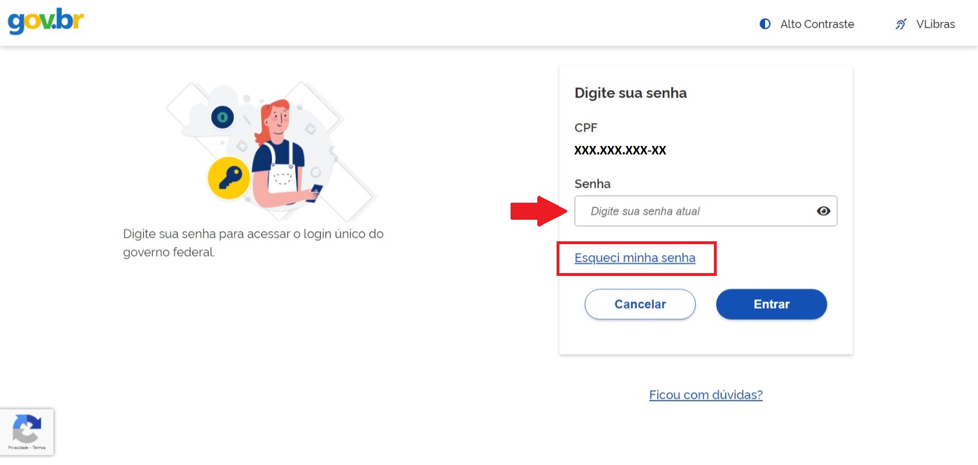Open the 'Ficou com dúvidas?' help link
Image resolution: width=978 pixels, height=465 pixels.
point(705,394)
